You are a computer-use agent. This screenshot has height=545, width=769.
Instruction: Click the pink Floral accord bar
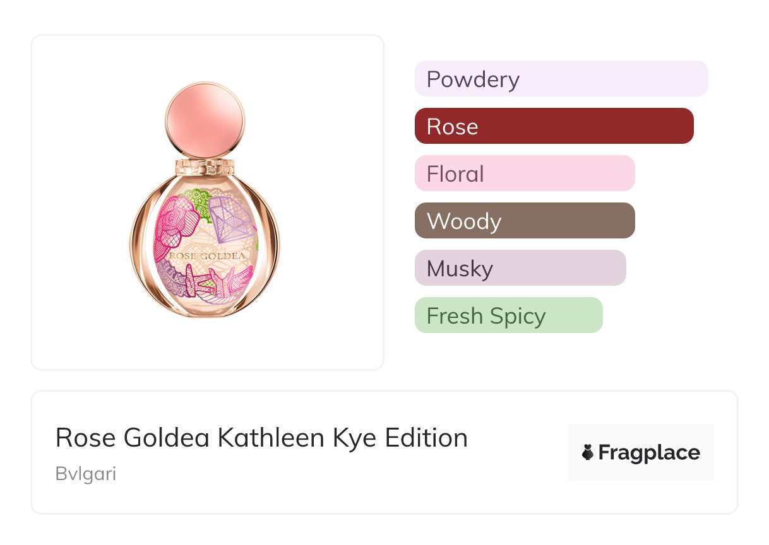[x=524, y=173]
